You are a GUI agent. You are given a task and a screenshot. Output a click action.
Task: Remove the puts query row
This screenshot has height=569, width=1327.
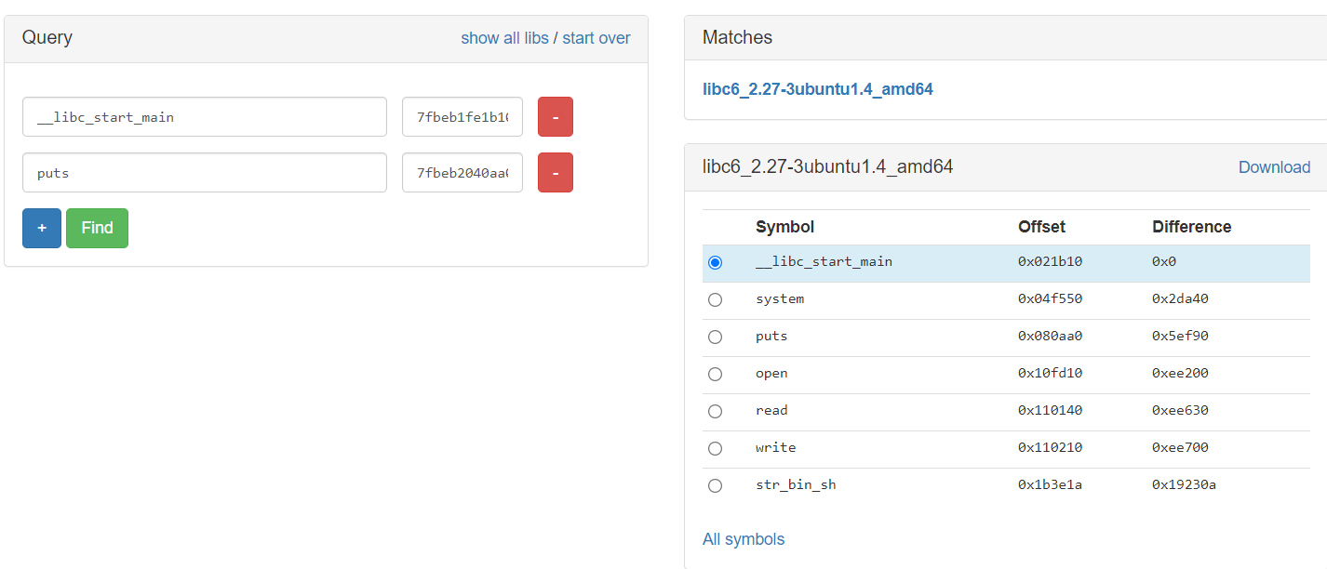click(x=555, y=173)
